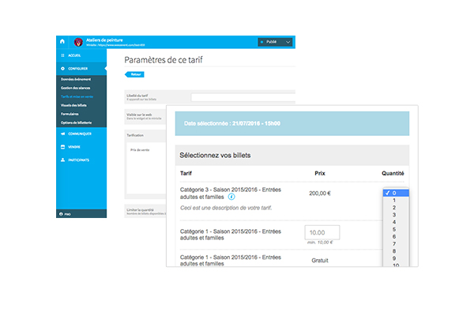Select quantity 7 in the dropdown list
This screenshot has height=316, width=474.
396,244
